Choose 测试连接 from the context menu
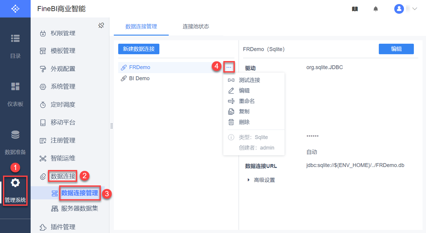This screenshot has height=233, width=426. tap(254, 80)
